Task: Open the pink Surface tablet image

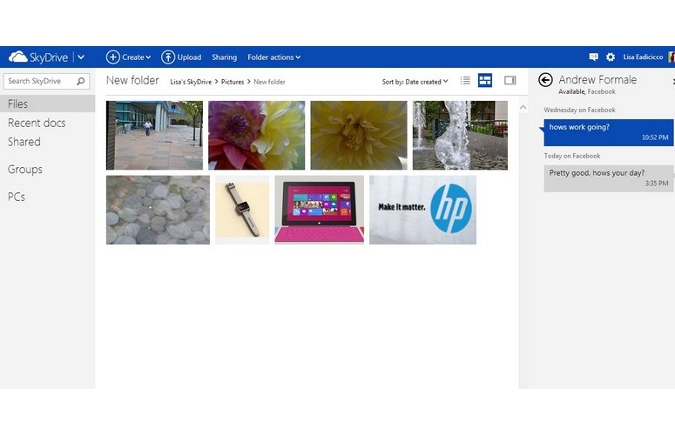Action: click(x=320, y=210)
